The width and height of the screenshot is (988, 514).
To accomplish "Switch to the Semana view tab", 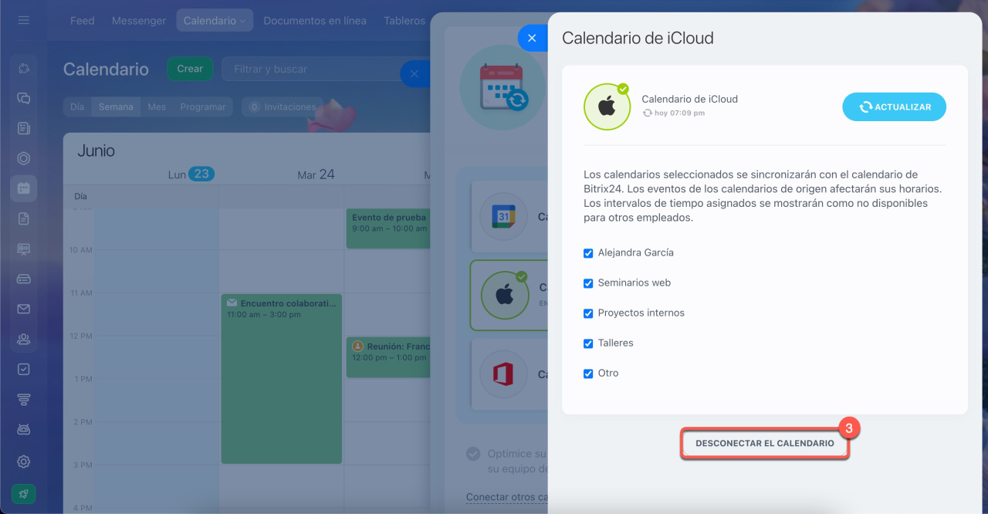I will click(116, 107).
